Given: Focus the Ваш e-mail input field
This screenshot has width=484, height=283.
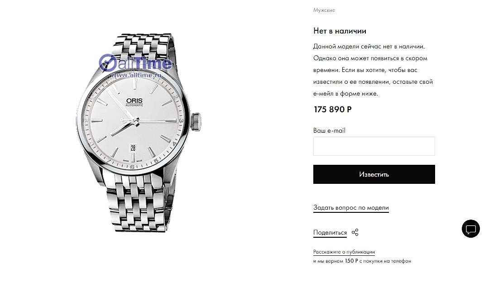Looking at the screenshot, I should pos(374,146).
